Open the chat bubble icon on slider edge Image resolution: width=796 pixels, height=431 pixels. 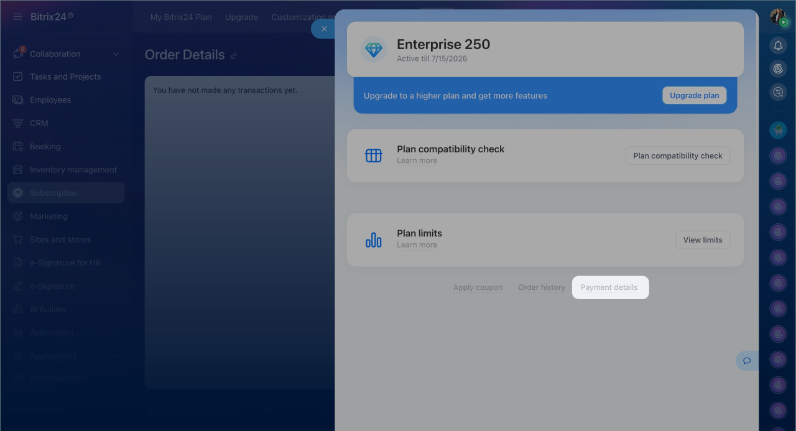[x=747, y=361]
